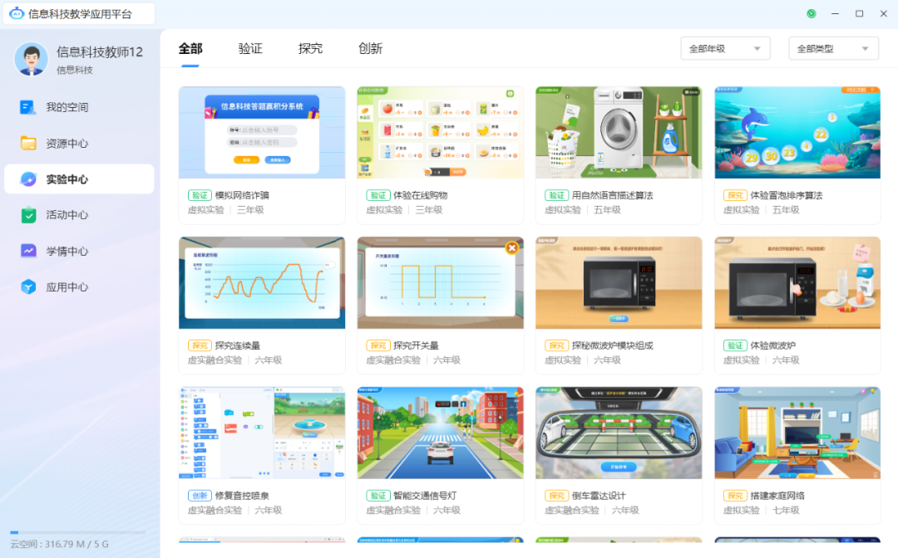Open the 全部类型 type filter dropdown
The width and height of the screenshot is (898, 558).
click(x=832, y=48)
